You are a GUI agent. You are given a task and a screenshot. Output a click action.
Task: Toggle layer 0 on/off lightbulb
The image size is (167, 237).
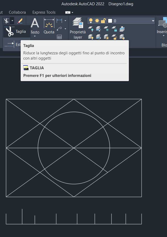[91, 21]
